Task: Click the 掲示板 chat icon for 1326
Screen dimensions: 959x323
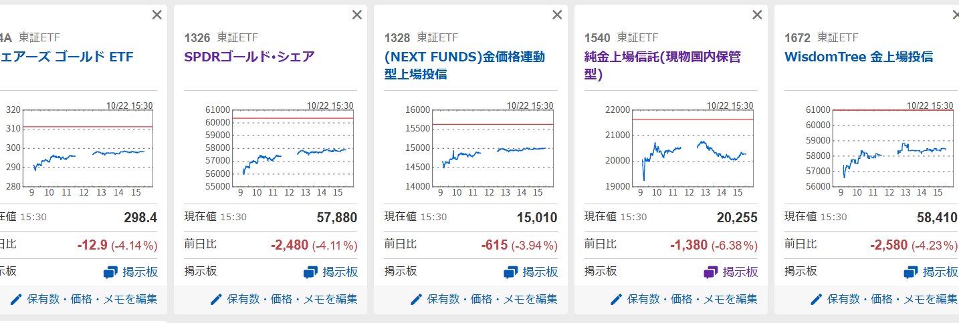Action: tap(310, 272)
